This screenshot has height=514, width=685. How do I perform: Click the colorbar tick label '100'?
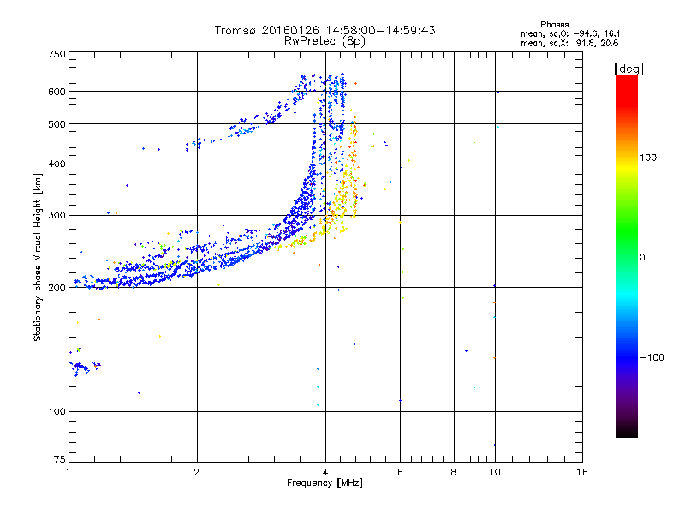(648, 158)
